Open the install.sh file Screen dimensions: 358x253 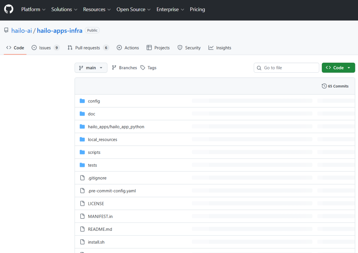(96, 242)
